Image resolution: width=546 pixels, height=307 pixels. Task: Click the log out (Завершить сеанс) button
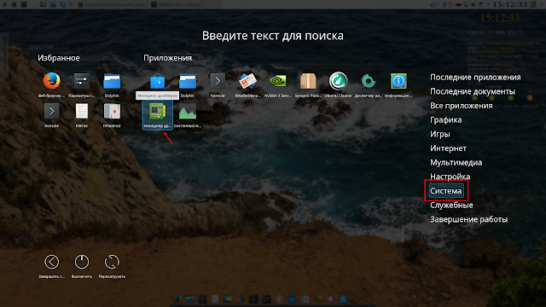pyautogui.click(x=51, y=262)
